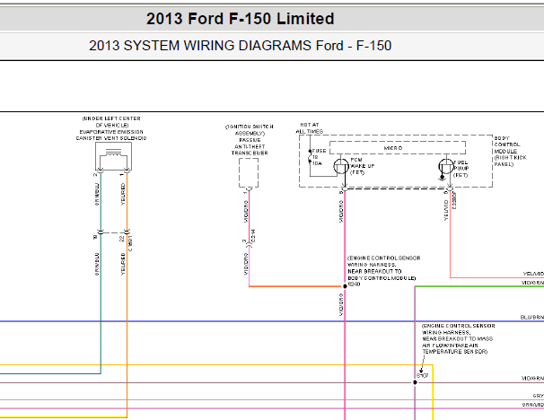This screenshot has width=544, height=420.
Task: Click the PCM Wake Up FET transistor symbol
Action: (x=341, y=167)
